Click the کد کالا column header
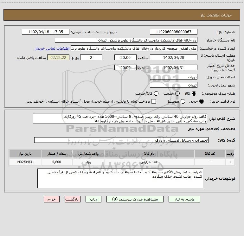Image resolution: width=244 pixels, height=236 pixels. (210, 154)
